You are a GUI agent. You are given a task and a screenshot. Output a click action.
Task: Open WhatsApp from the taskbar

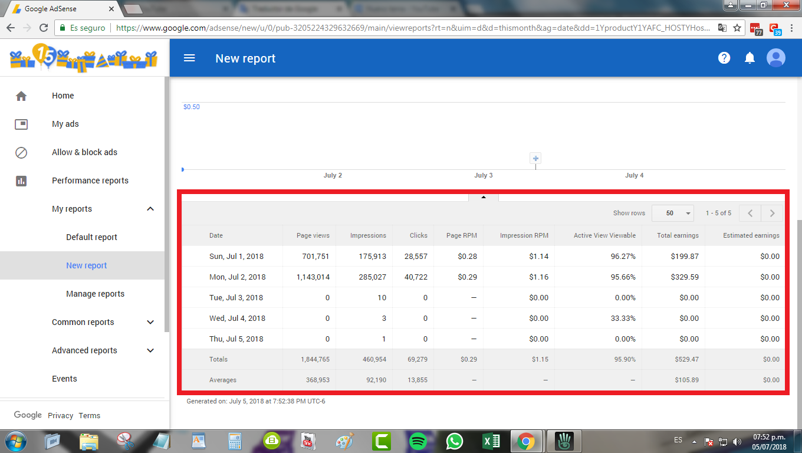point(455,441)
